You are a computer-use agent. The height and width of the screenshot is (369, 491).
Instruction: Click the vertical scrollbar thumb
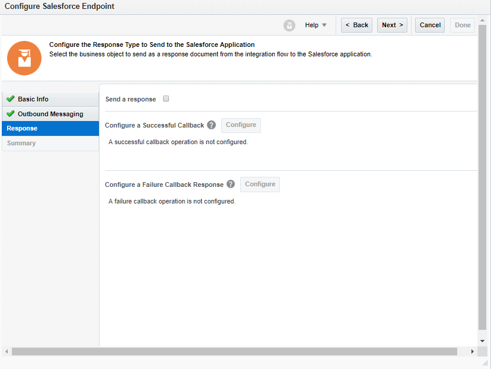coord(482,177)
